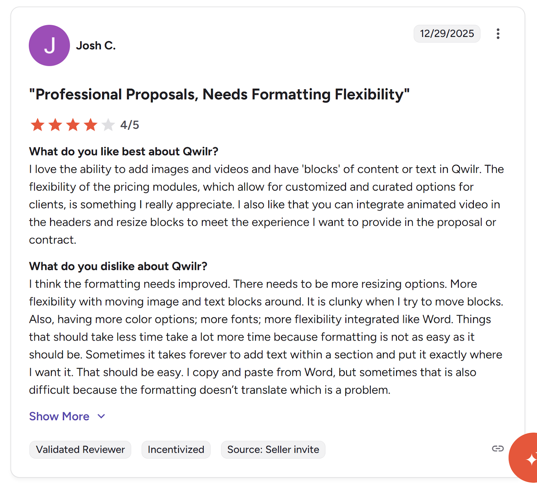This screenshot has height=484, width=537.
Task: Click Josh C.'s purple avatar circle
Action: 49,45
